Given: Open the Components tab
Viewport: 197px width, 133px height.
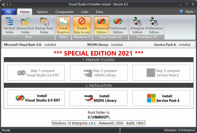Looking at the screenshot, I should pyautogui.click(x=64, y=12).
